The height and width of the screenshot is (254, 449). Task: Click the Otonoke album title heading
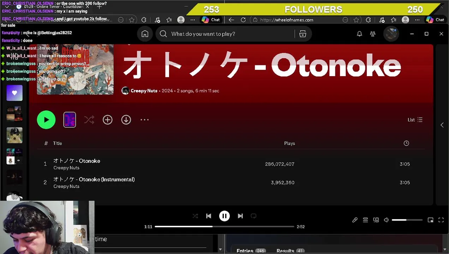[x=262, y=66]
